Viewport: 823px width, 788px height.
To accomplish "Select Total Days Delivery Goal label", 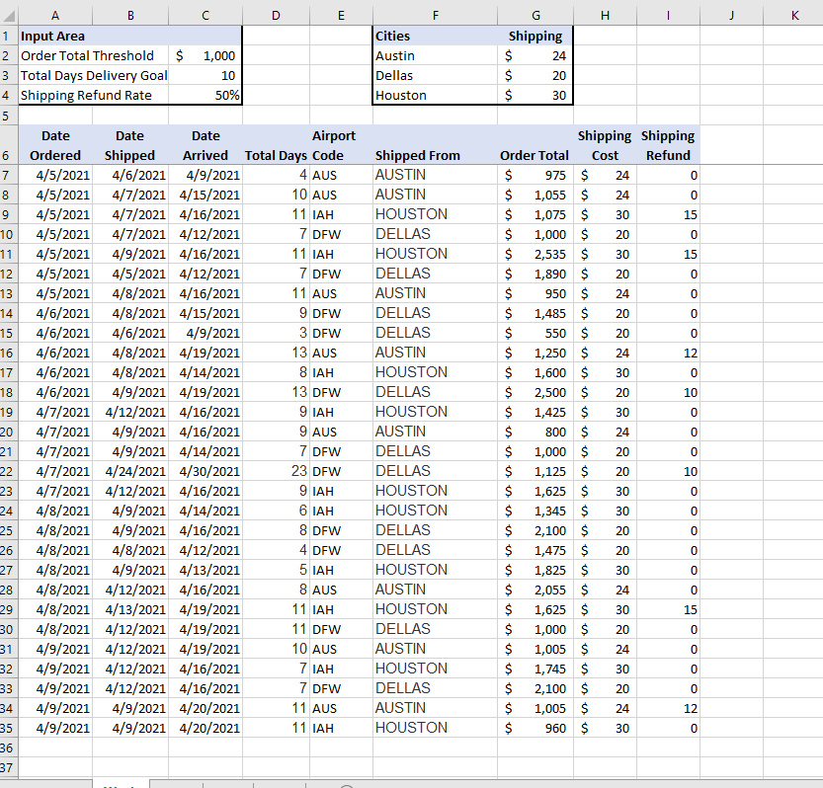I will pyautogui.click(x=94, y=76).
